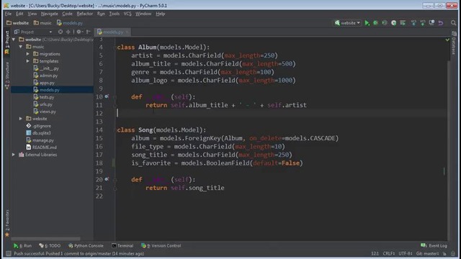The image size is (461, 259).
Task: Click the editor vertical scrollbar
Action: click(449, 151)
